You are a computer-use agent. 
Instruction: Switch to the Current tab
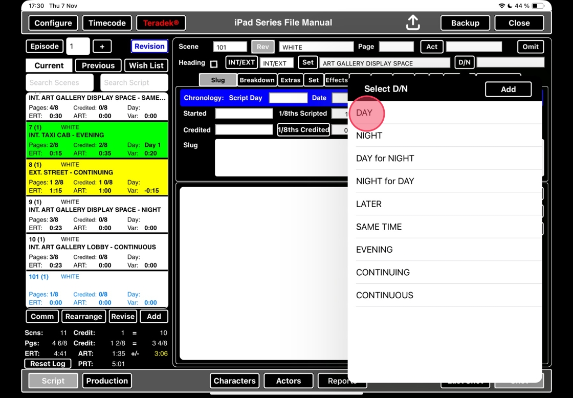tap(49, 65)
